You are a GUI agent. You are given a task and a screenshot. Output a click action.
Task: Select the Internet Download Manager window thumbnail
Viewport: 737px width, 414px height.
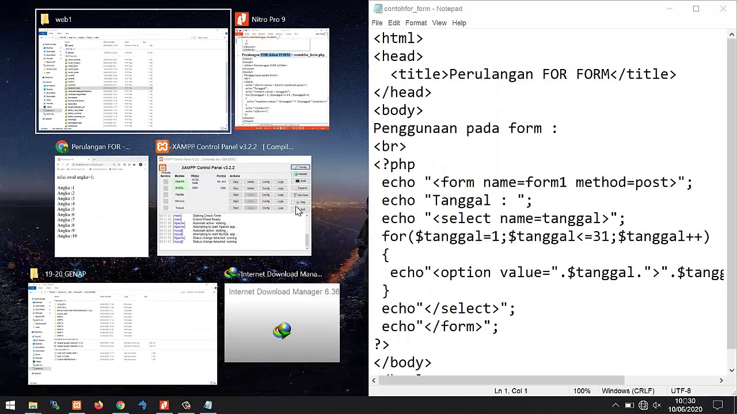click(282, 323)
